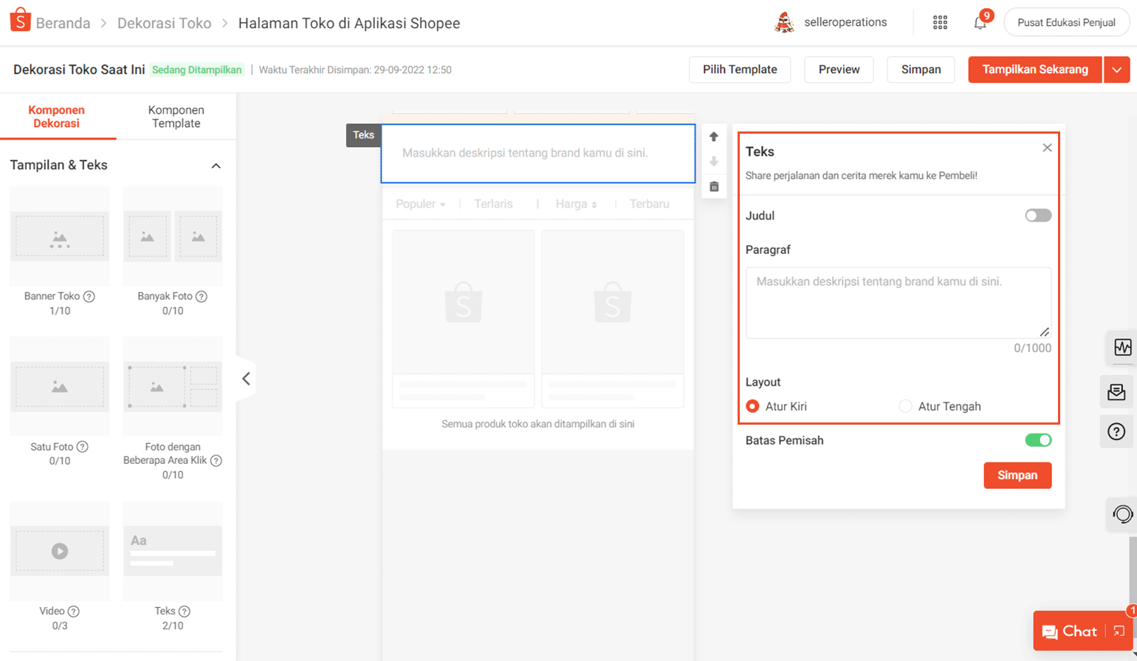Collapse the Tampilan & Teks section
The image size is (1137, 661).
pos(216,165)
